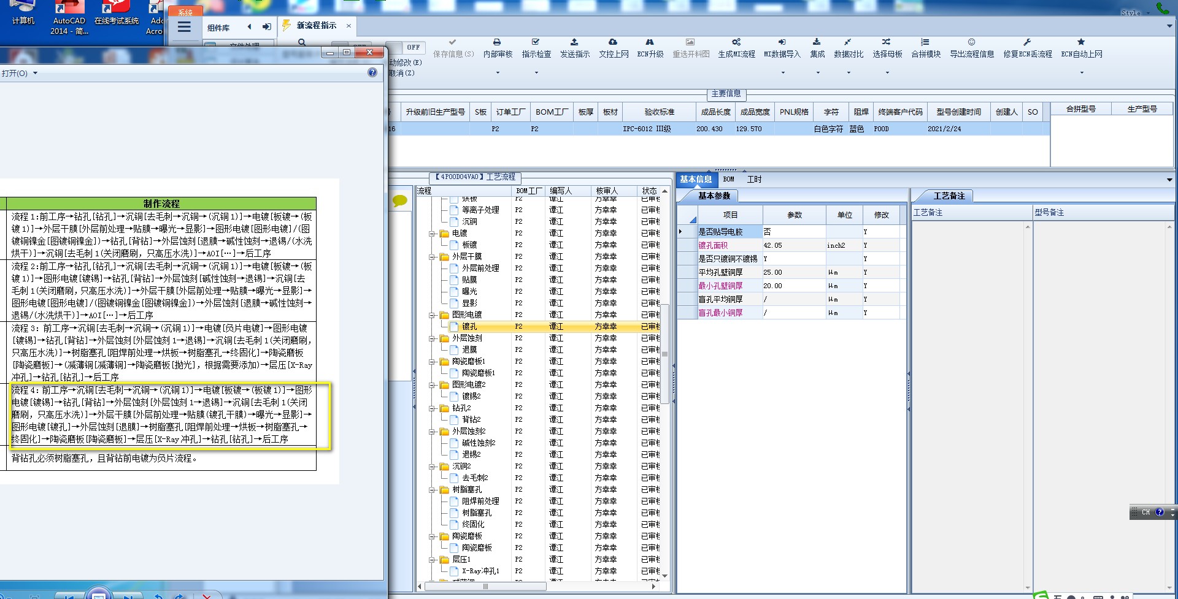Close the 新流程指示 tab
This screenshot has height=599, width=1178.
tap(348, 26)
